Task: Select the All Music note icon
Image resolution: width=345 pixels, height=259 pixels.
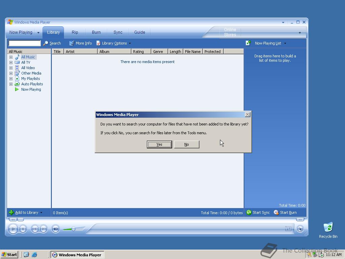Action: click(x=17, y=57)
